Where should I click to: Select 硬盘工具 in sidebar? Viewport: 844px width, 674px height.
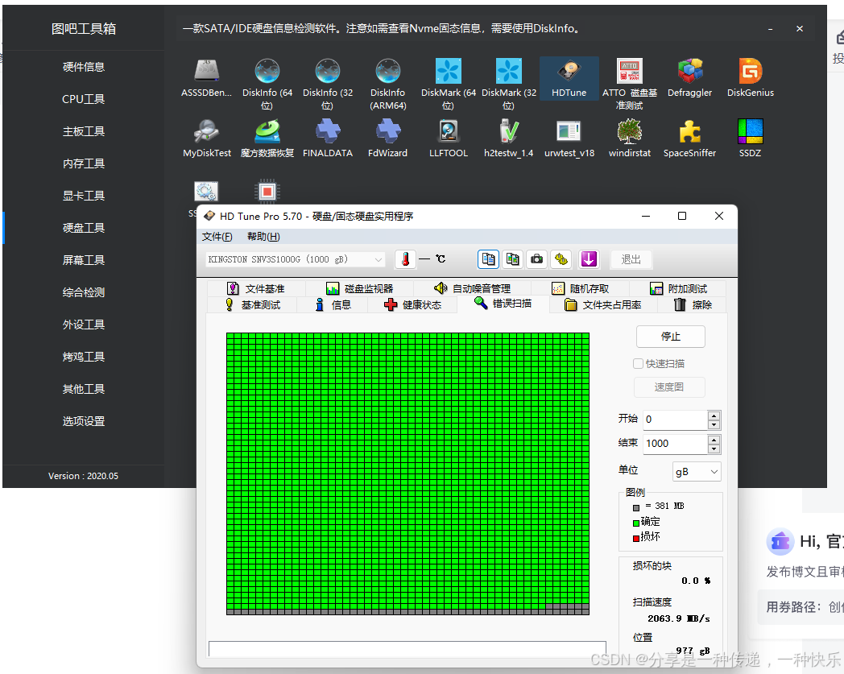pyautogui.click(x=84, y=228)
